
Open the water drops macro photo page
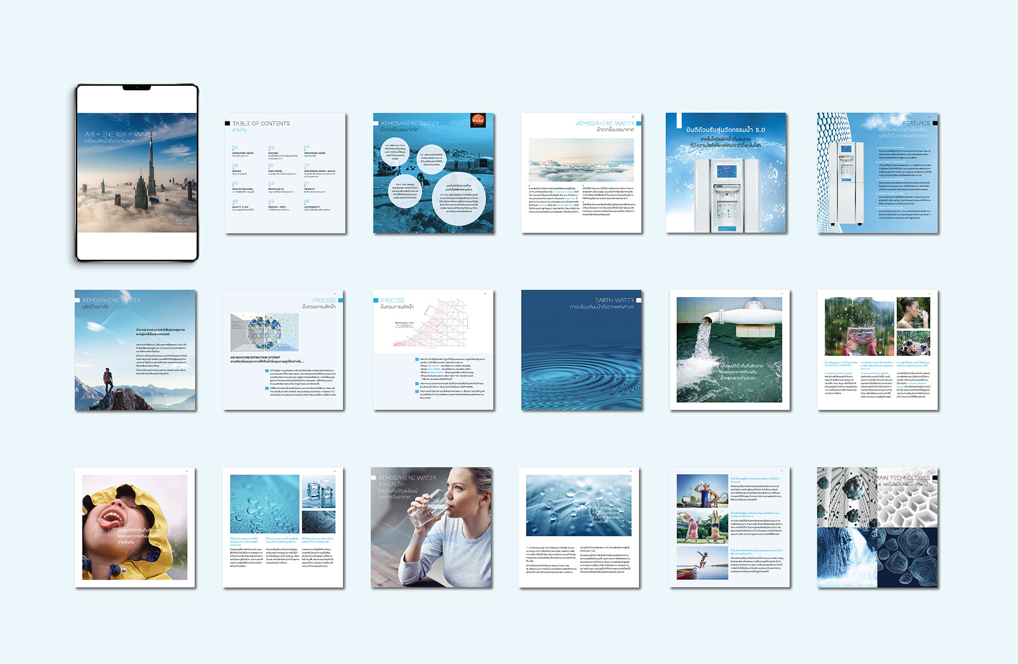pyautogui.click(x=579, y=527)
